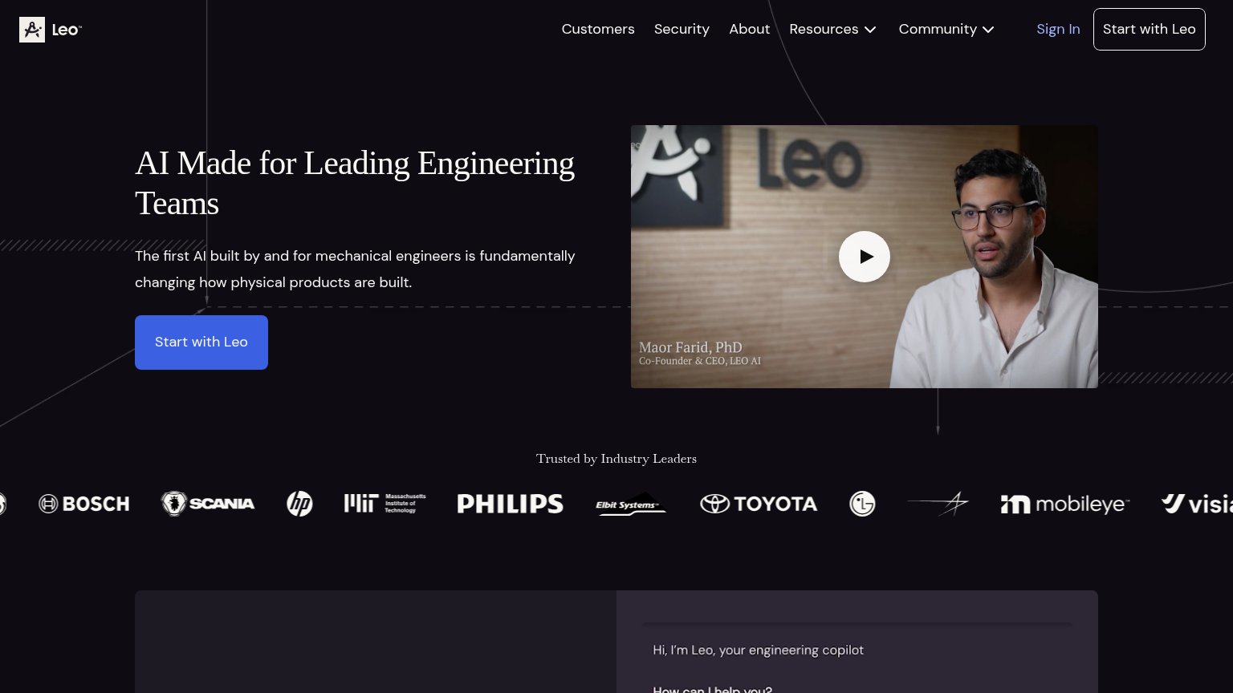The image size is (1233, 693).
Task: Click the blue Start with Leo button
Action: click(x=201, y=342)
